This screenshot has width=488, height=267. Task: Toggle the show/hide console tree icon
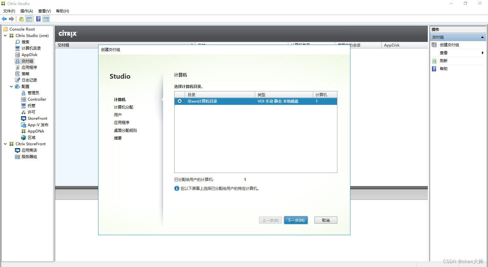click(29, 19)
